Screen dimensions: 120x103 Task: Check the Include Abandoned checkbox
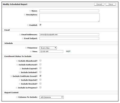click(x=40, y=61)
